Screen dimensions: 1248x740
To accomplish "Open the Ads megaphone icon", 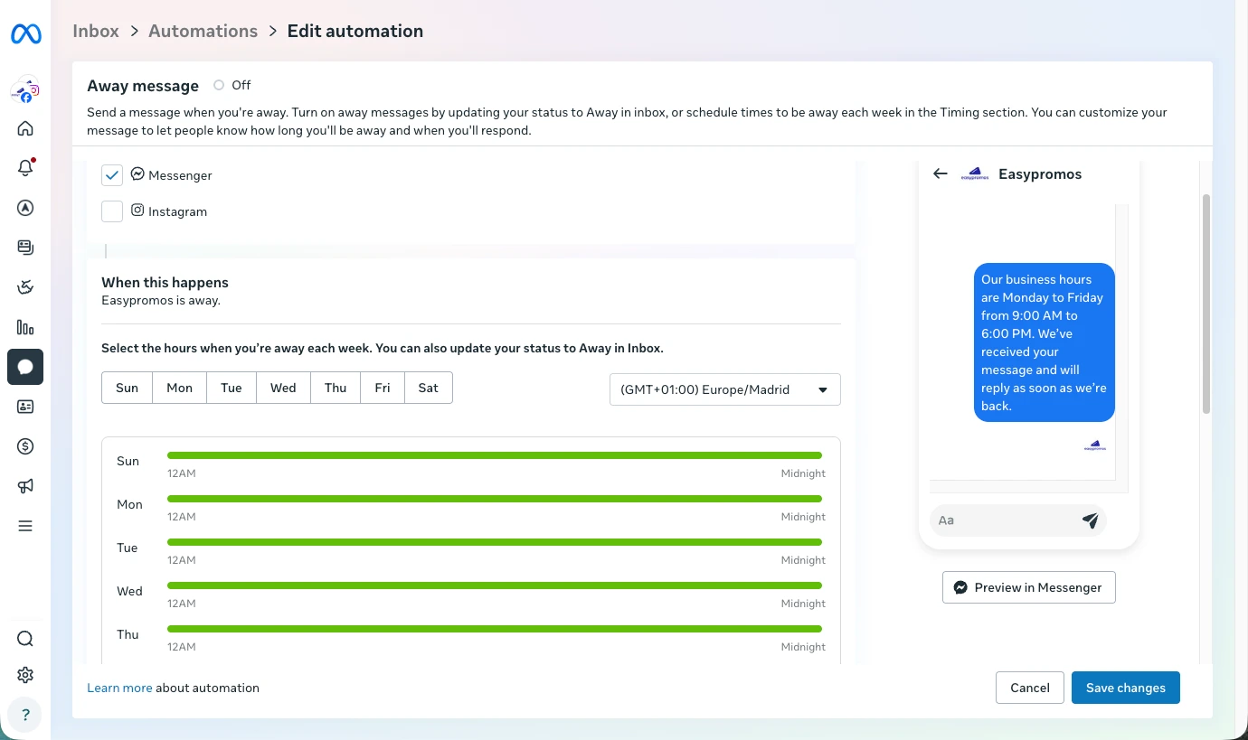I will click(x=24, y=485).
